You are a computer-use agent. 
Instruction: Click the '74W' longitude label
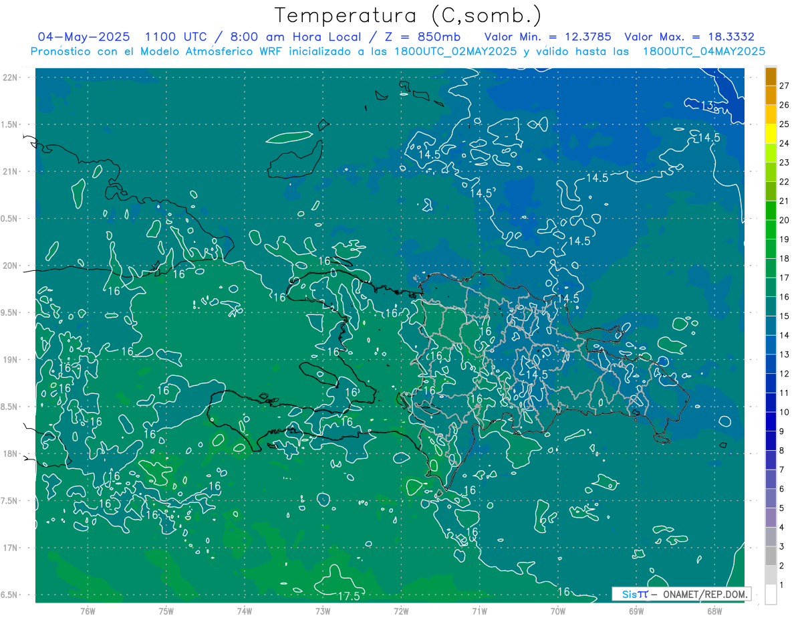tap(245, 611)
